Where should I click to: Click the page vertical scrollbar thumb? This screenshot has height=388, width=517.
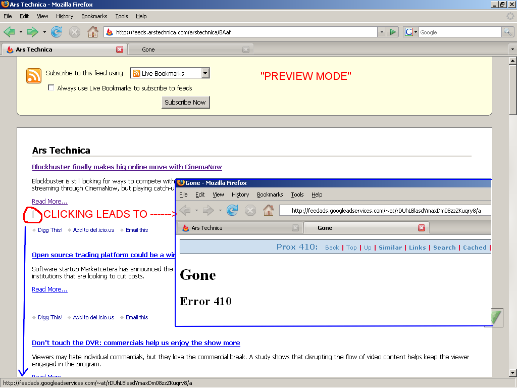pos(513,88)
